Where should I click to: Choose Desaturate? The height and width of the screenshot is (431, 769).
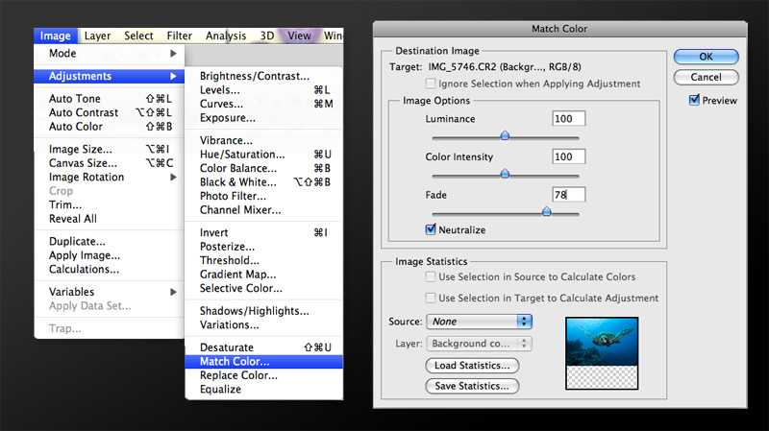[263, 347]
